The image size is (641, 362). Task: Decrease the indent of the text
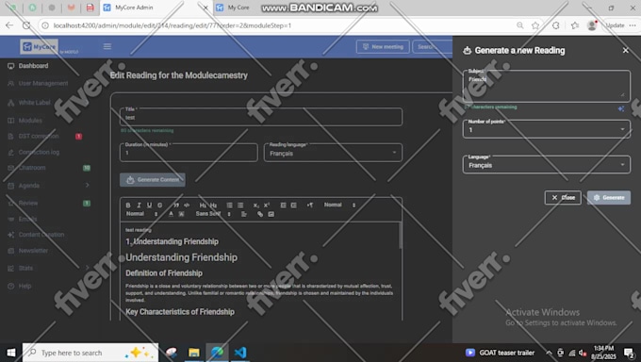[283, 205]
